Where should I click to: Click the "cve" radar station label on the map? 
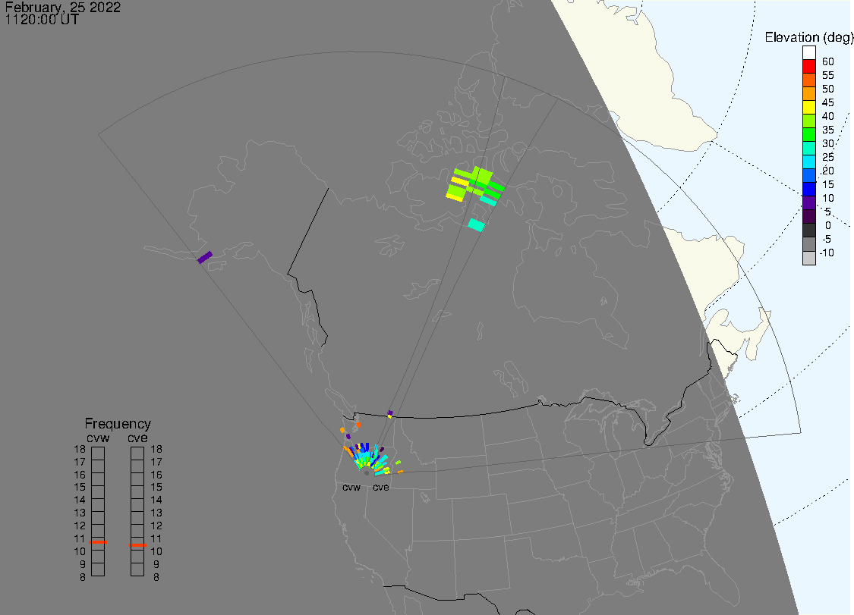click(381, 487)
